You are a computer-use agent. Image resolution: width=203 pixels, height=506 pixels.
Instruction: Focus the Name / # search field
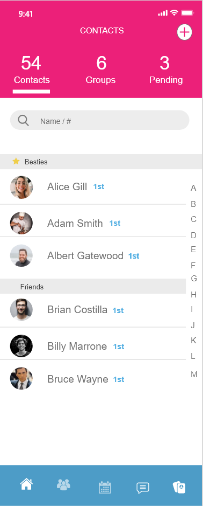pyautogui.click(x=100, y=120)
